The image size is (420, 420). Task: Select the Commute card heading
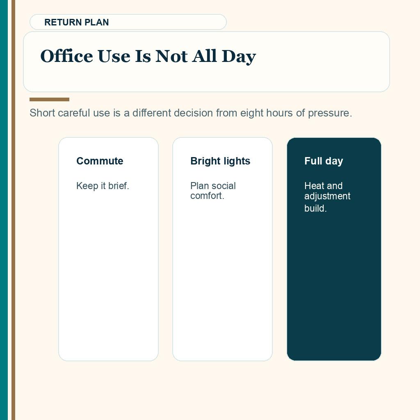[100, 161]
